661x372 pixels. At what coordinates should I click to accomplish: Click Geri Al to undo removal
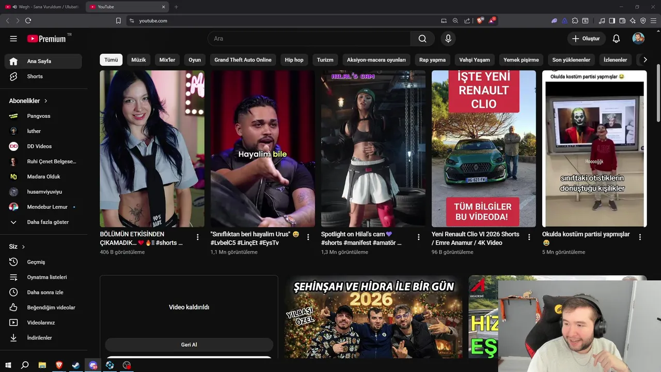point(189,345)
